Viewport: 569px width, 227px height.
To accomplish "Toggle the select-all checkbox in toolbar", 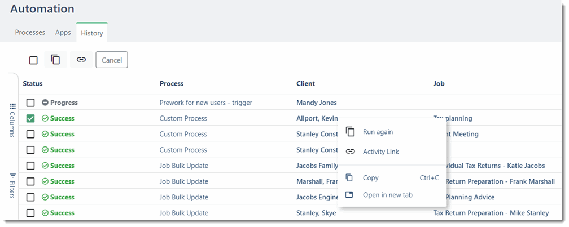I will [33, 60].
